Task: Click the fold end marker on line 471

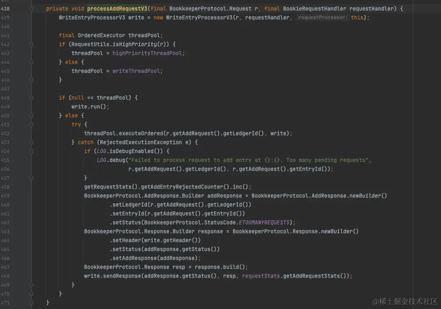Action: pos(31,302)
